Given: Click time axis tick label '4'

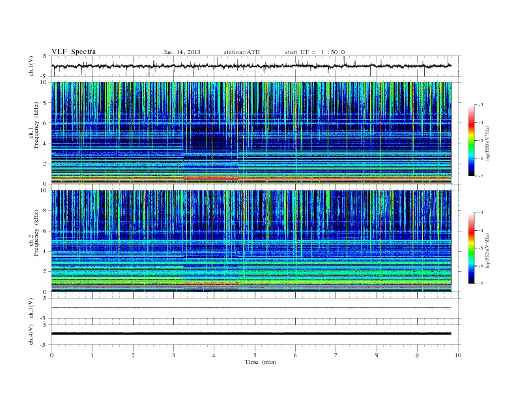Looking at the screenshot, I should [x=214, y=355].
